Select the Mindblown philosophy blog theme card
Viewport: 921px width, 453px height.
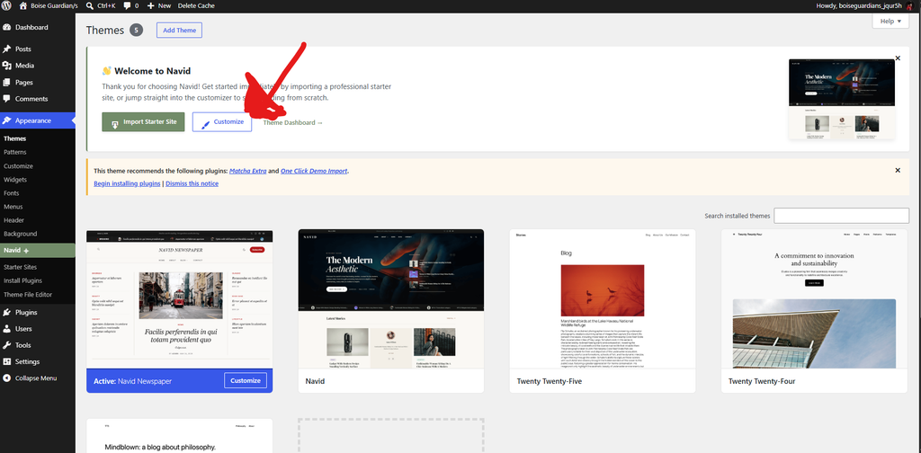(179, 436)
